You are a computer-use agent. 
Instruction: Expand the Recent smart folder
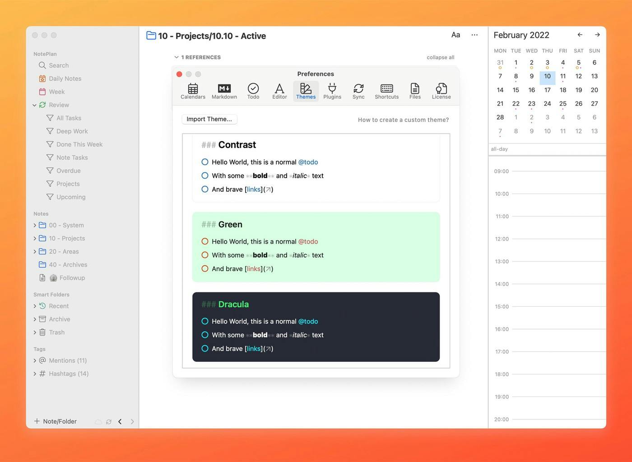pos(35,306)
